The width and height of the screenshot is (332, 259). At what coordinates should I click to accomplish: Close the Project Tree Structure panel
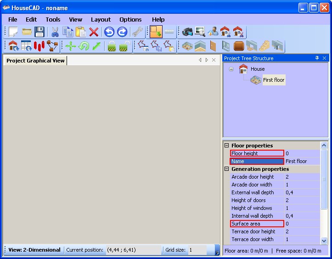[x=324, y=58]
